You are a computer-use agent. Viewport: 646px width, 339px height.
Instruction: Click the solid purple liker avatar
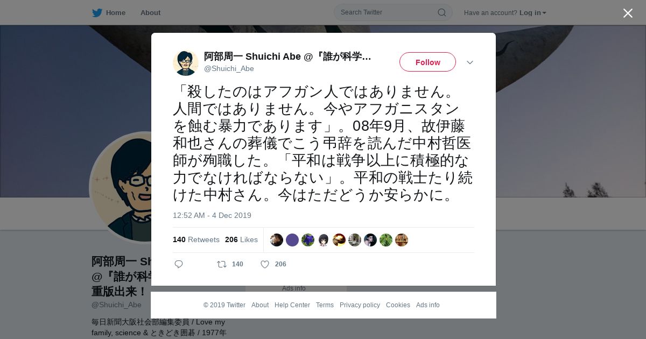click(292, 240)
